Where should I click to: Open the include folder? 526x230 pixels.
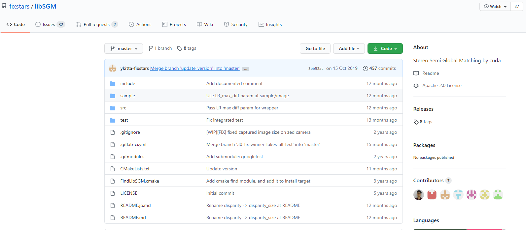[128, 84]
